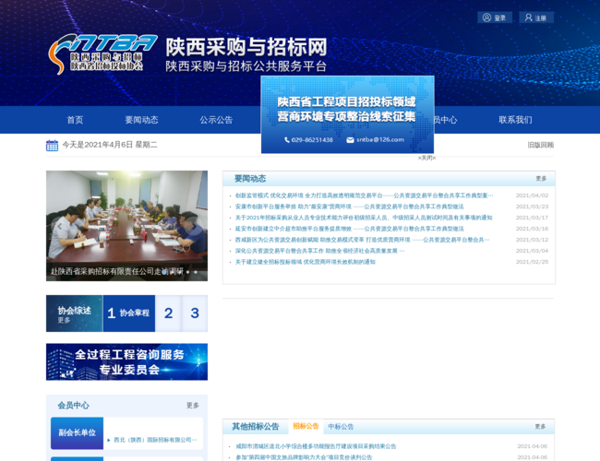Click the sntba@126.com email in the popup
The width and height of the screenshot is (600, 461).
tap(380, 139)
